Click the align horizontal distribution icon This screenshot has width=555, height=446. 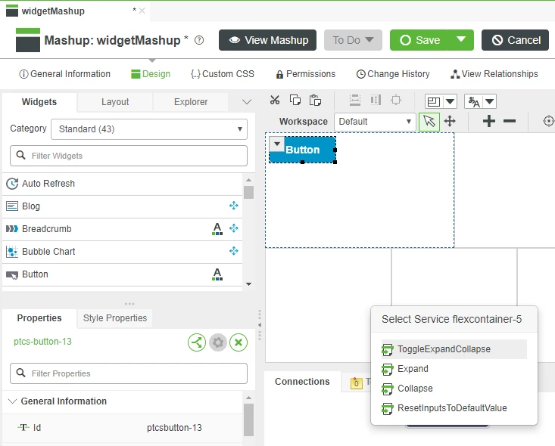(x=376, y=101)
